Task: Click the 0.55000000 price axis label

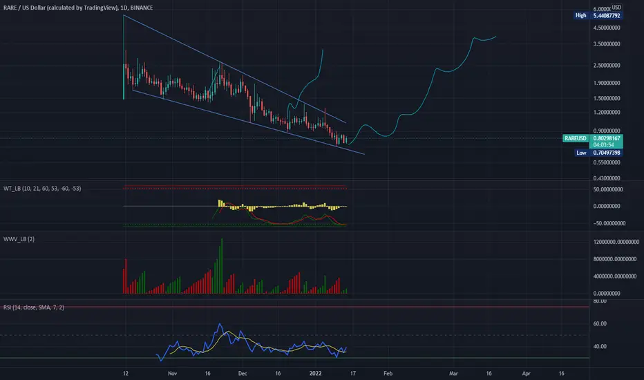Action: pyautogui.click(x=606, y=162)
